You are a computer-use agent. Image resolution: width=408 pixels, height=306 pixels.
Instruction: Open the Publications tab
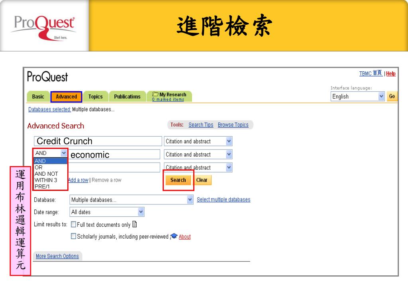click(127, 96)
